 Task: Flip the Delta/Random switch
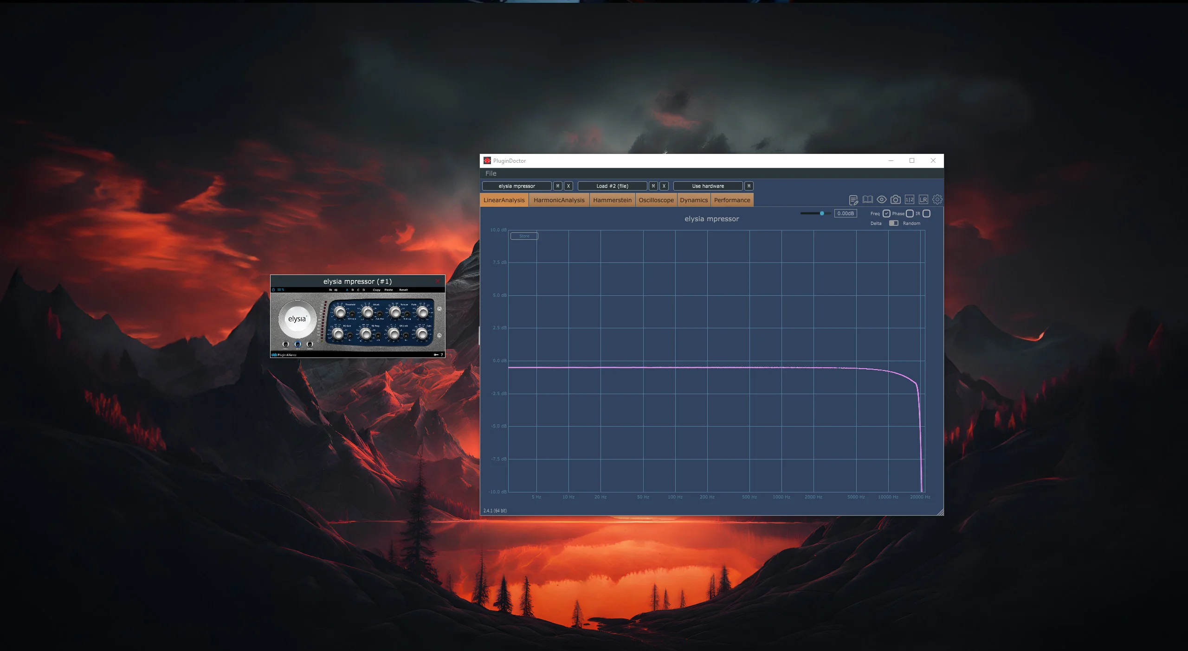tap(893, 223)
